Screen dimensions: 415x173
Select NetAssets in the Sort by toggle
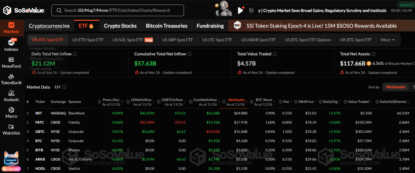point(396,87)
